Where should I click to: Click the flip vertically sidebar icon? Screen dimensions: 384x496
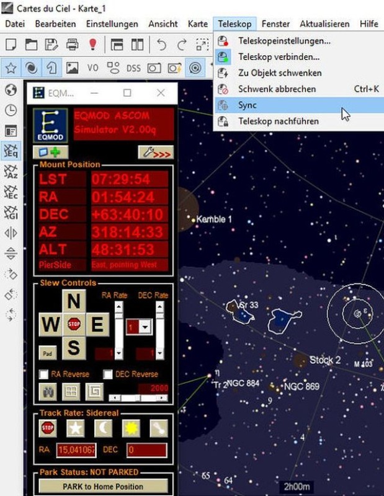click(x=11, y=254)
